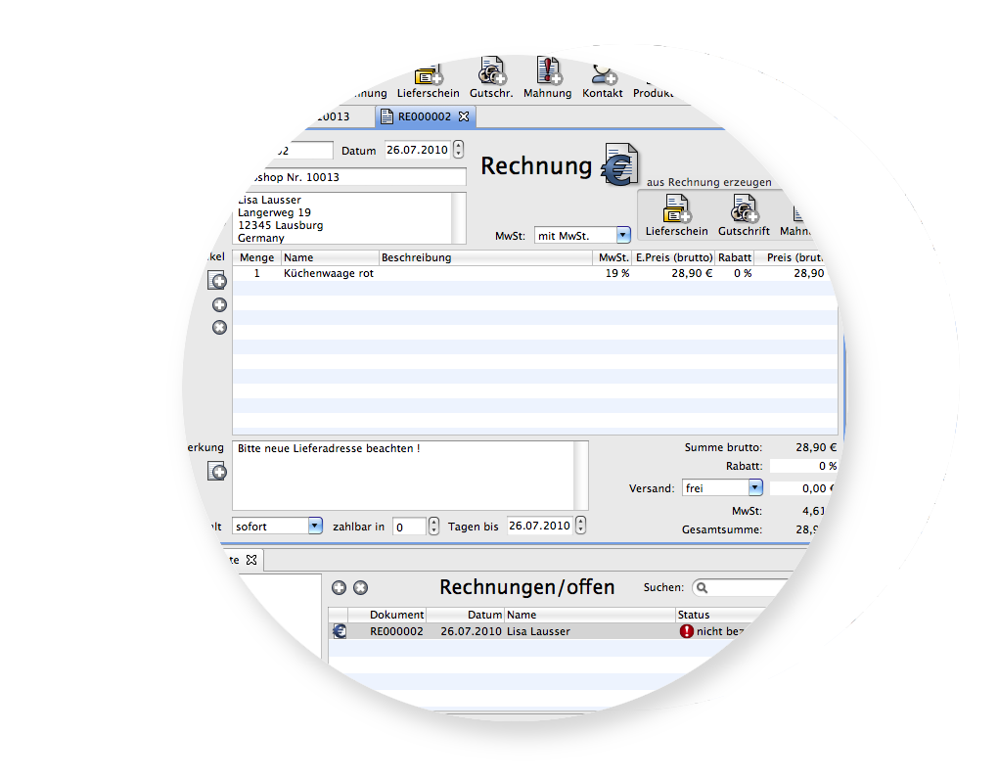Expand the Versand 'frei' dropdown
The height and width of the screenshot is (780, 999).
(754, 487)
